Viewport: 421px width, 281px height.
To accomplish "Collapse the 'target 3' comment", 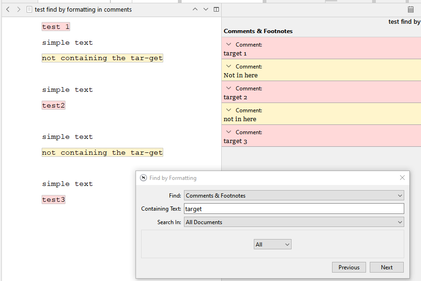I will pos(229,132).
